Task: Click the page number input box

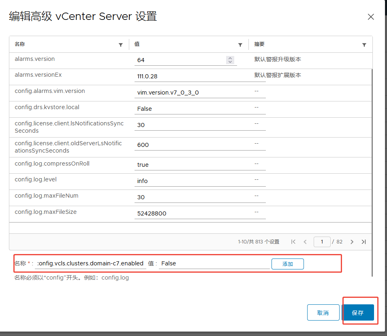Action: (322, 242)
